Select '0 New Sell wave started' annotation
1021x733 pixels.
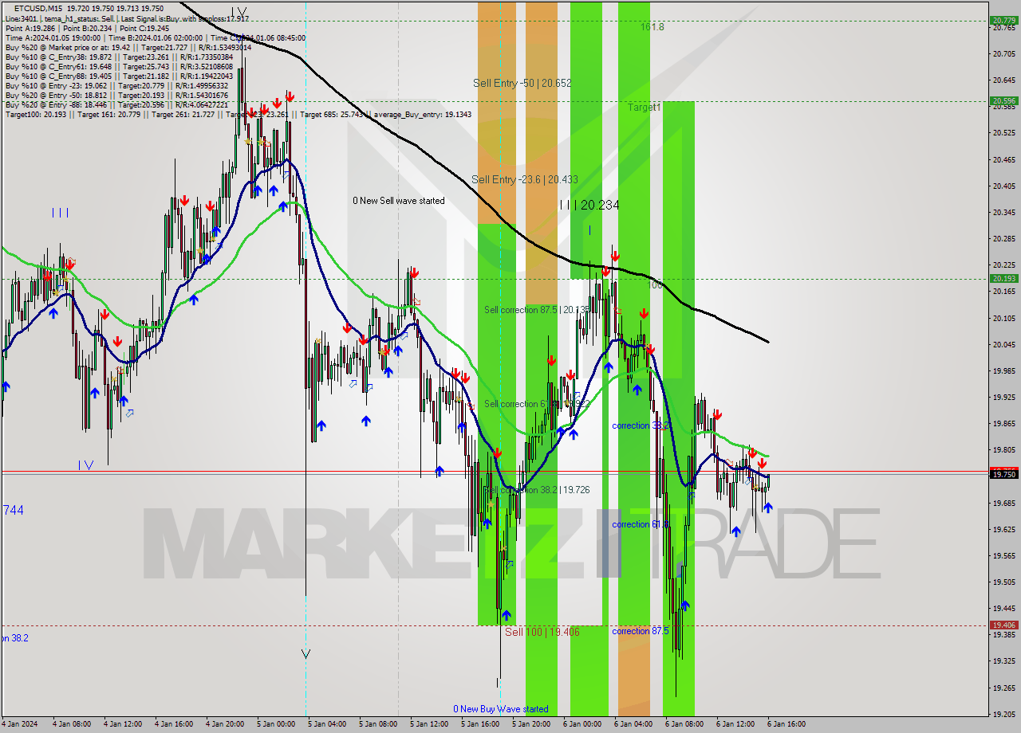click(399, 201)
